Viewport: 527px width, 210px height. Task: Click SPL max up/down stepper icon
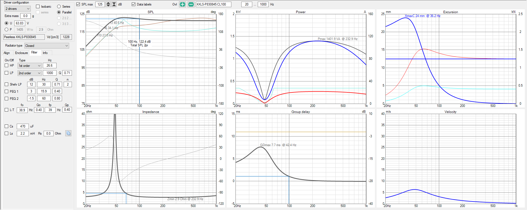tap(108, 4)
